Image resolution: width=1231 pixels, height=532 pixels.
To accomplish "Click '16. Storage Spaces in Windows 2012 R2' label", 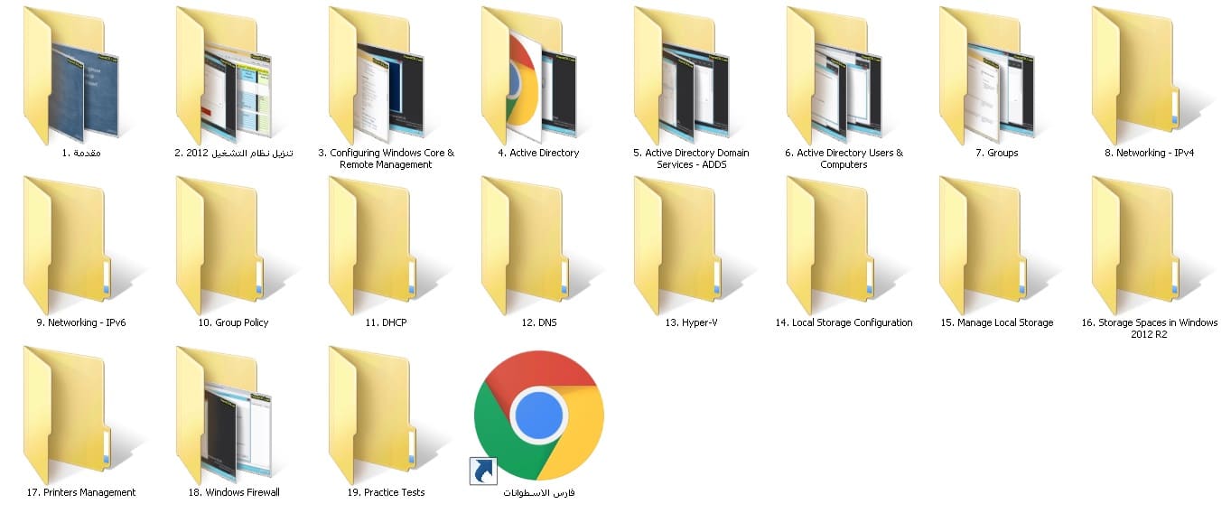I will click(1150, 329).
